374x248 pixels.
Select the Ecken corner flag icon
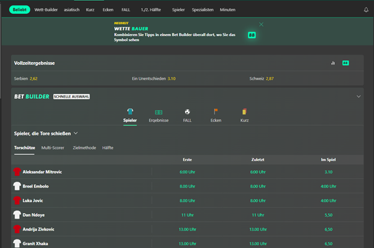tap(216, 111)
